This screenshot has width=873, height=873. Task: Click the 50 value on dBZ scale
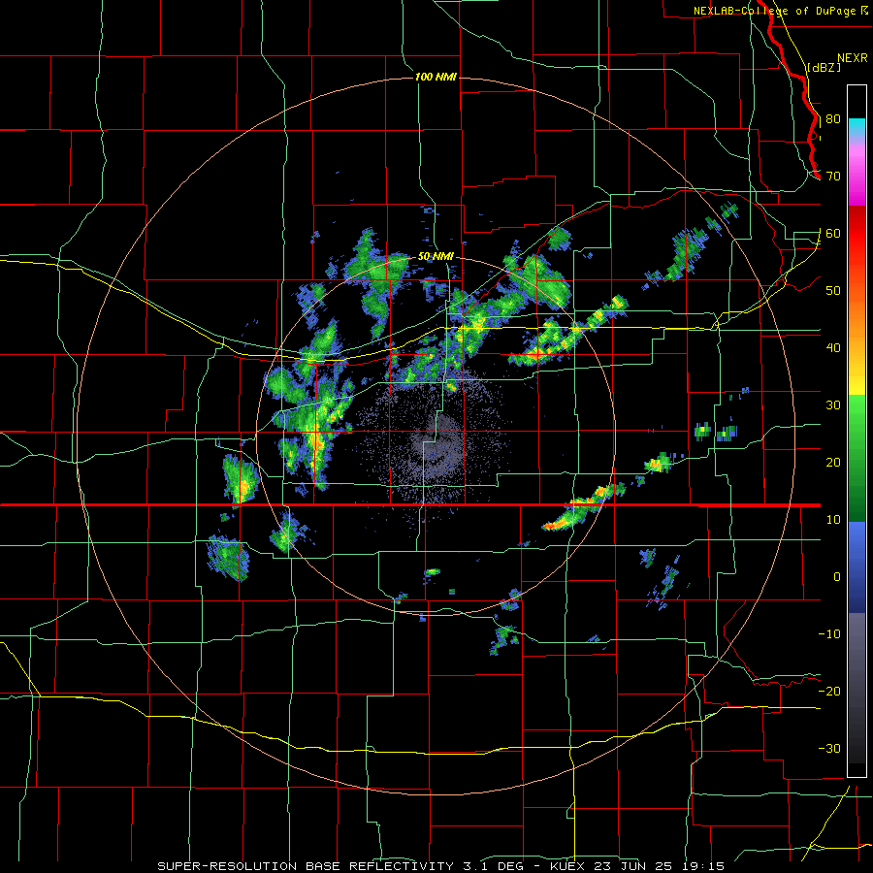coord(833,291)
